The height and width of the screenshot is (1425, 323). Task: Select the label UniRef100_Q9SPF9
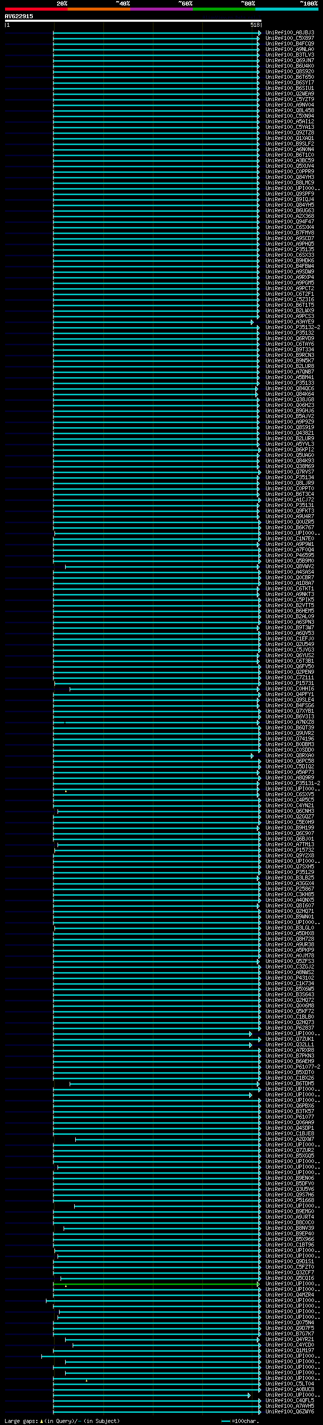[290, 194]
